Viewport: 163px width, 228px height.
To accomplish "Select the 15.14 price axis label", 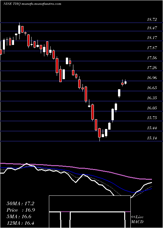I will [x=152, y=138].
